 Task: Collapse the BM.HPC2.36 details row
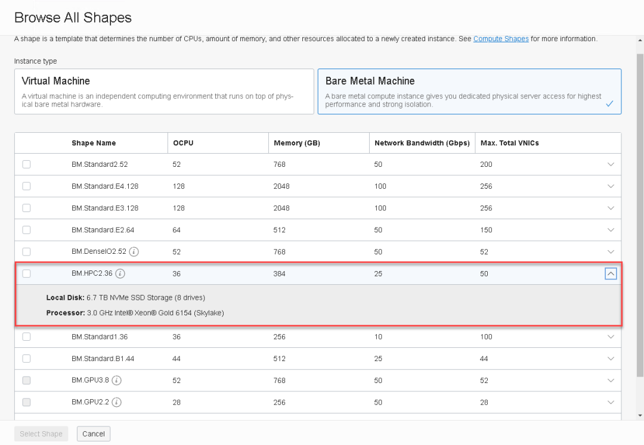coord(610,274)
